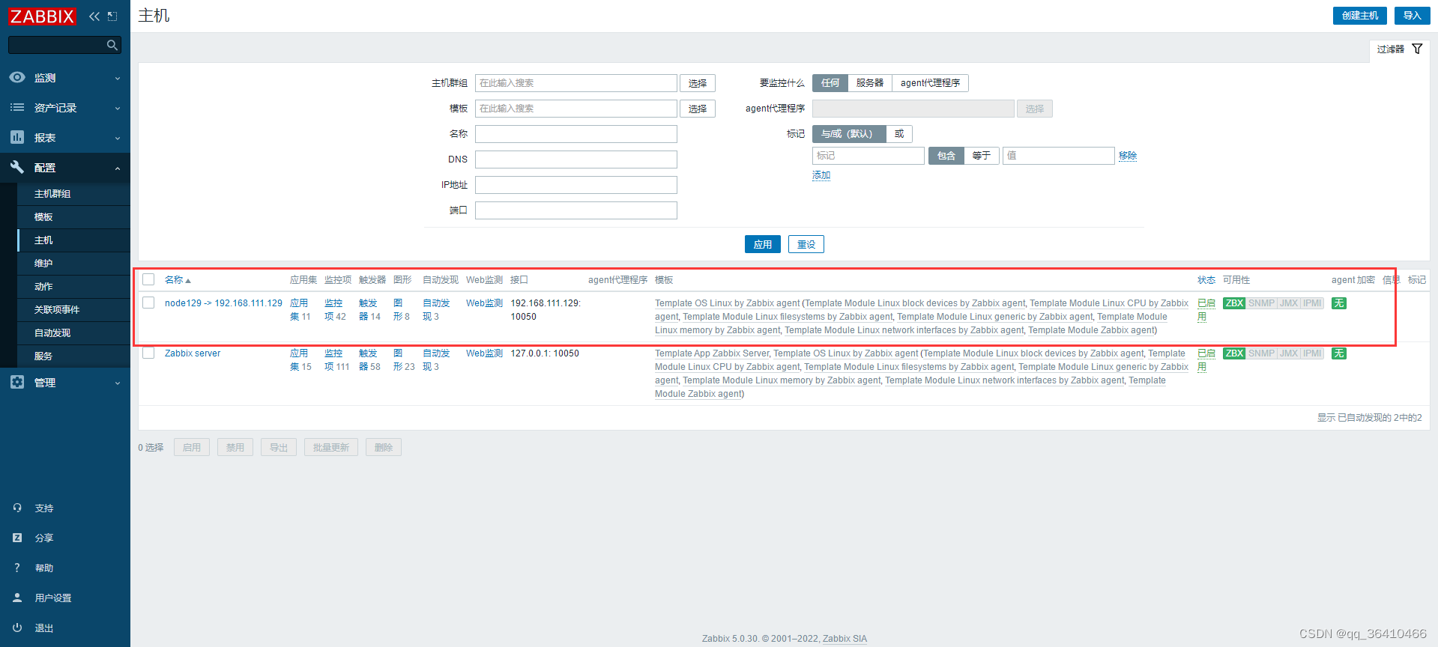Click ZBX availability badge for Zabbix server
Viewport: 1438px width, 647px height.
pyautogui.click(x=1234, y=353)
